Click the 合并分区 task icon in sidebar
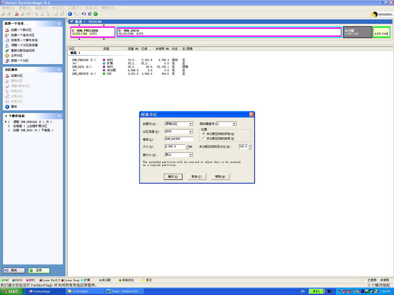 pyautogui.click(x=7, y=56)
